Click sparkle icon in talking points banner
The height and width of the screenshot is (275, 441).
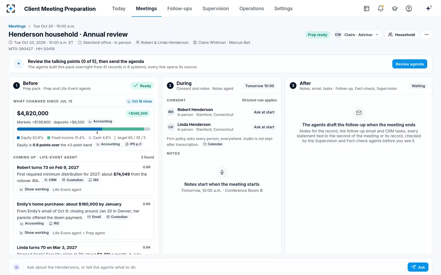coord(19,64)
